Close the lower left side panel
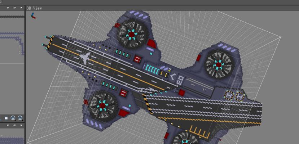 coord(21,125)
